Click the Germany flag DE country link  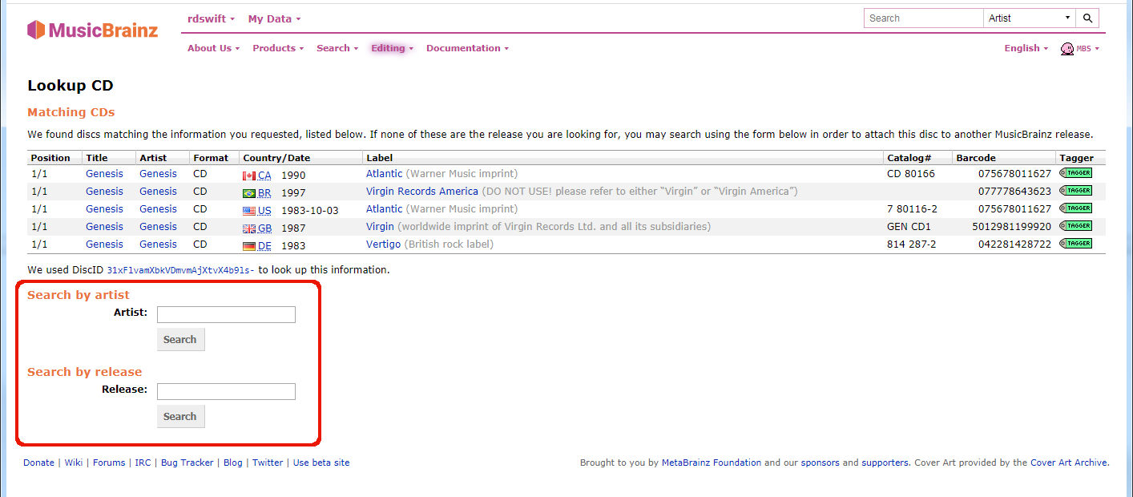click(257, 245)
